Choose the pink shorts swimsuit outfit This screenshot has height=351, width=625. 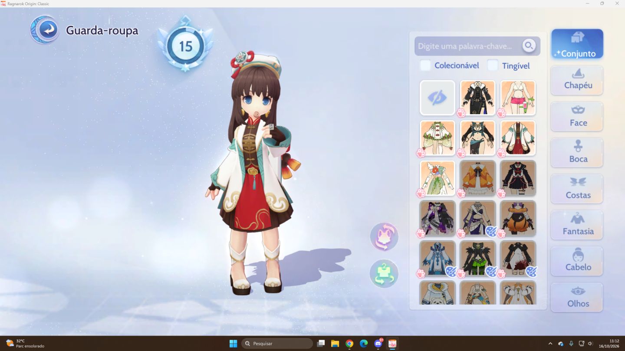click(518, 98)
